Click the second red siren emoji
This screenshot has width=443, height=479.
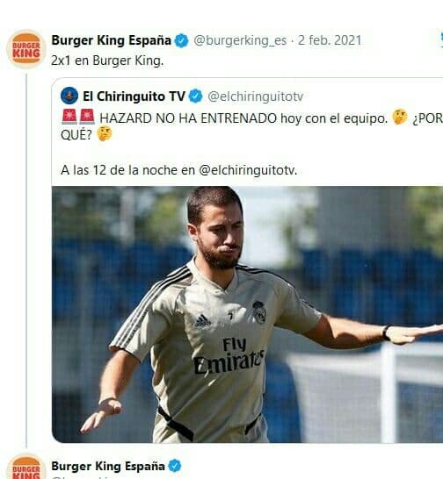(x=87, y=117)
